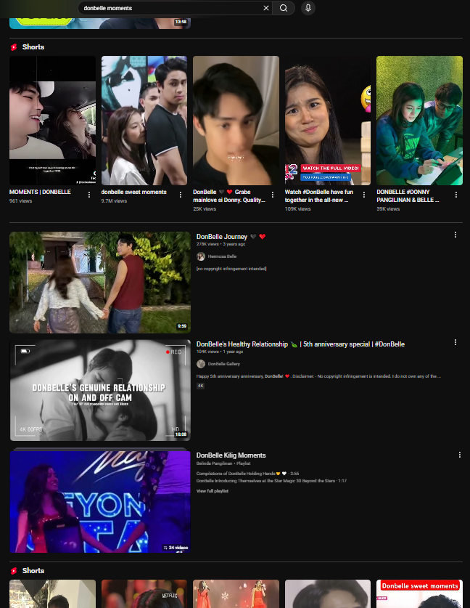Click the 4K badge under Healthy Relationship video
This screenshot has height=608, width=470.
tap(200, 386)
